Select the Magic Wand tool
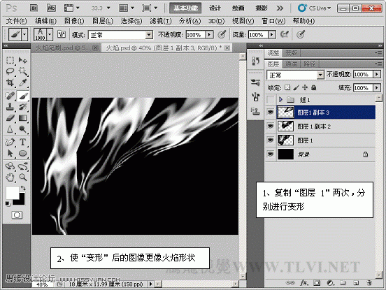Image resolution: width=386 pixels, height=290 pixels. click(x=23, y=71)
